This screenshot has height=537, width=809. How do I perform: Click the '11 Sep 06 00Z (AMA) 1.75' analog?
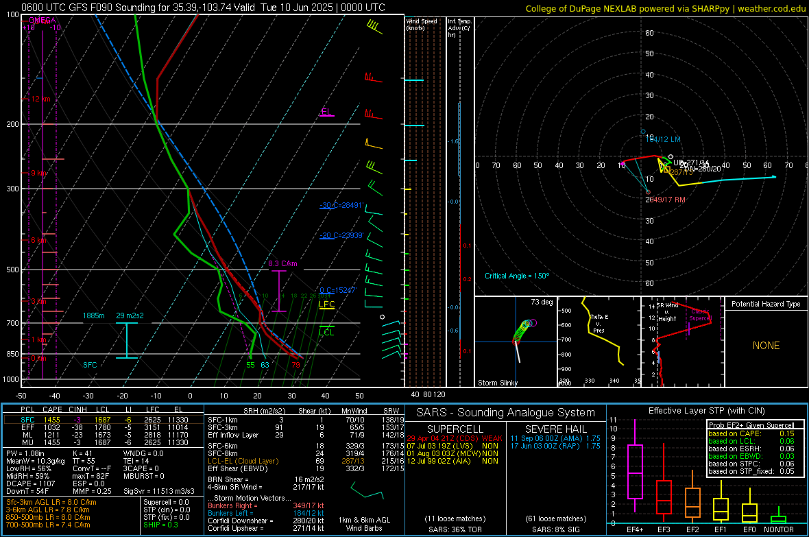pyautogui.click(x=555, y=438)
